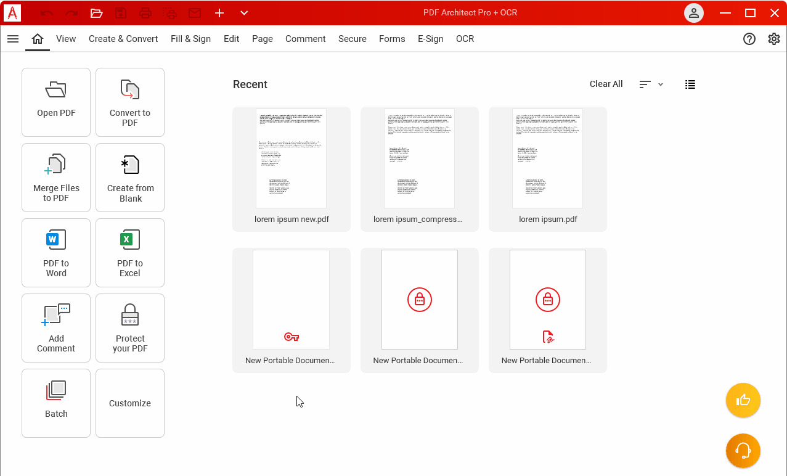The width and height of the screenshot is (787, 476).
Task: Click the yellow thumbs-up feedback button
Action: [743, 400]
